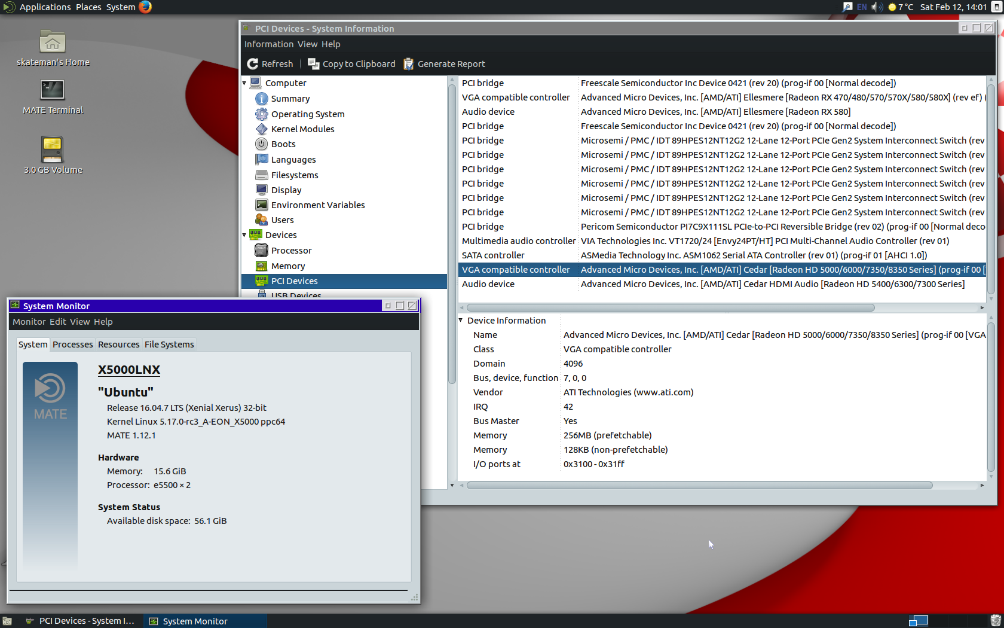Select the PCI Devices icon in the tree
This screenshot has width=1004, height=628.
click(x=261, y=281)
